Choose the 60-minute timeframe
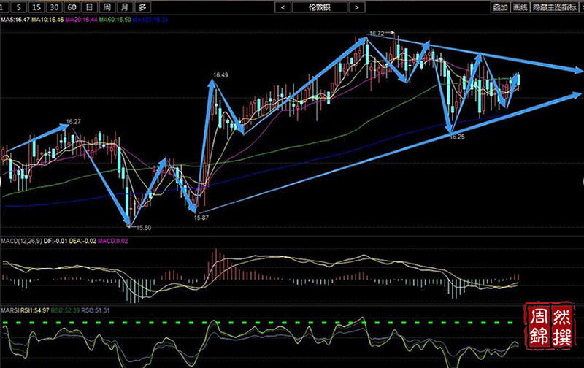 click(x=72, y=7)
